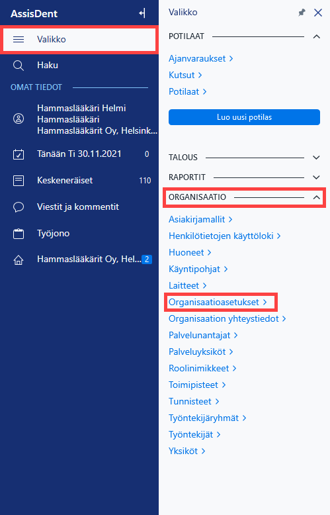The height and width of the screenshot is (515, 330).
Task: Click the Valikko hamburger menu icon
Action: [x=19, y=40]
